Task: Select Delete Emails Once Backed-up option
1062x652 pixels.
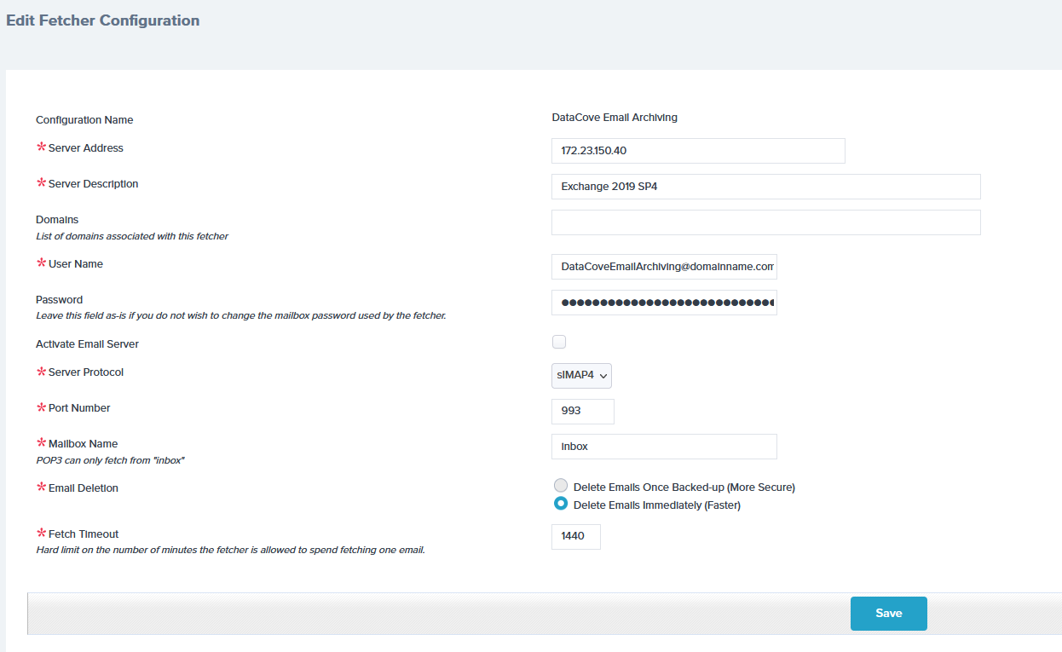Action: pyautogui.click(x=561, y=486)
